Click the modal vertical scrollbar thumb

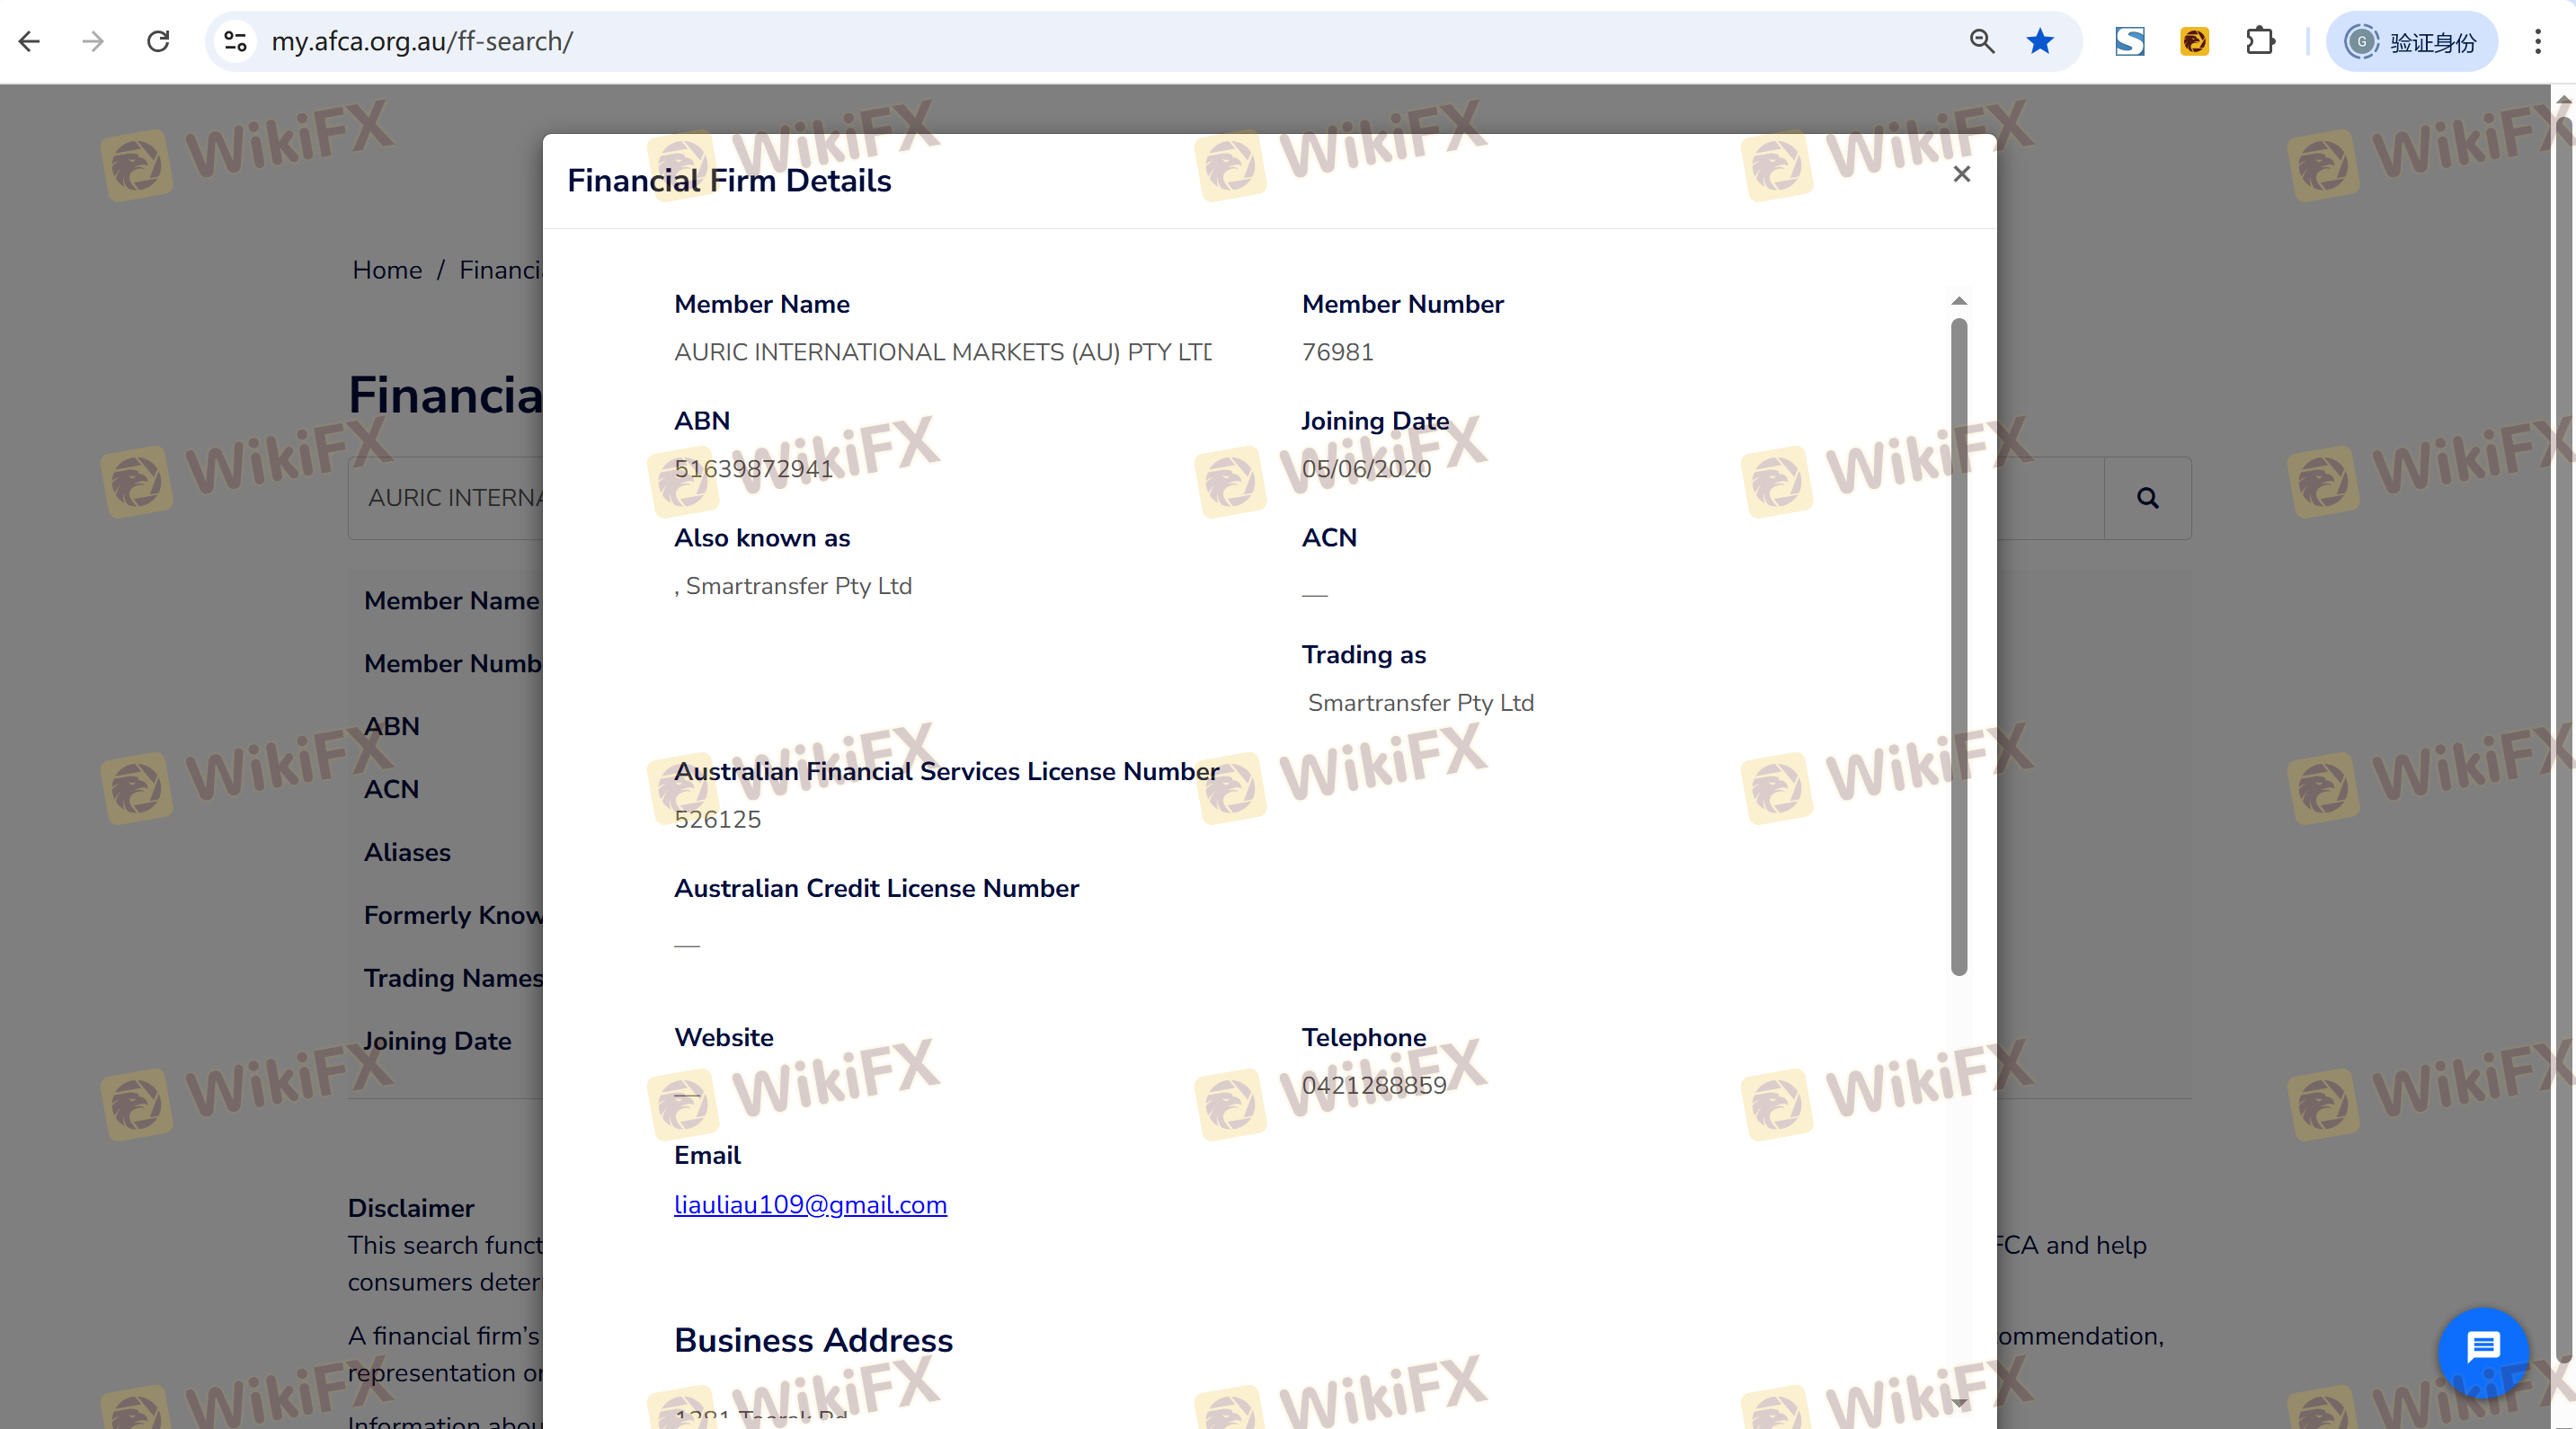pos(1959,645)
